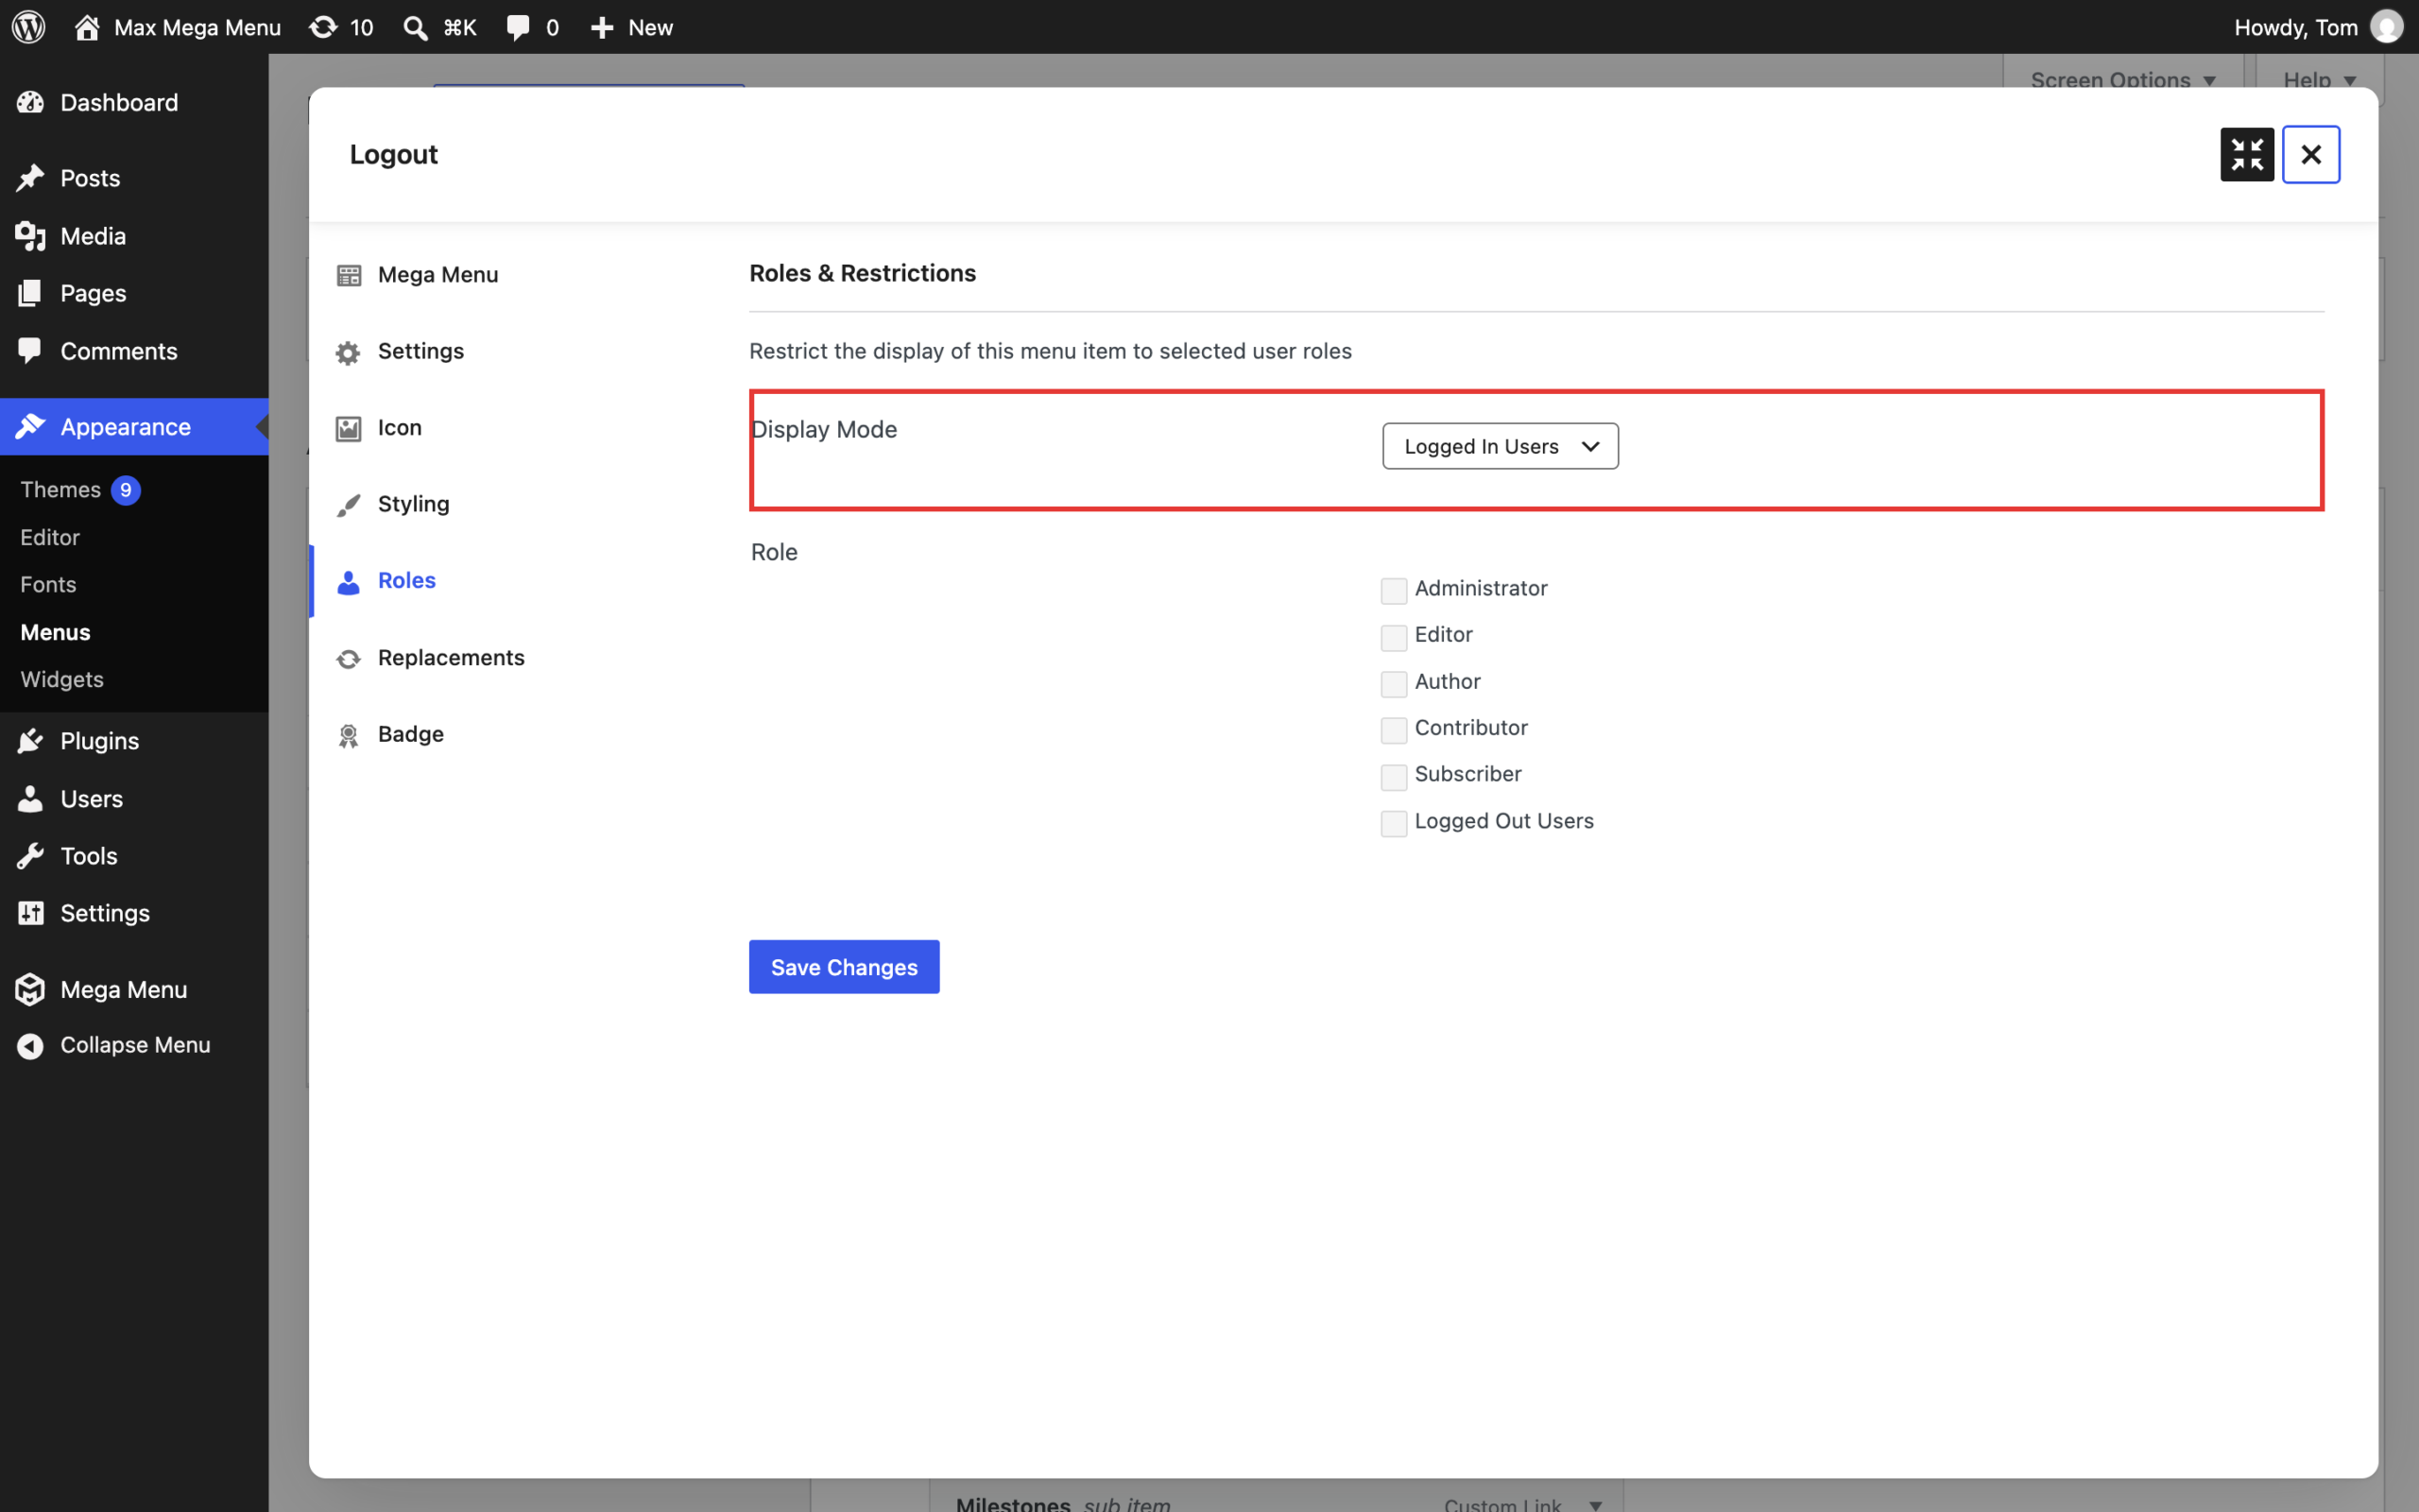Click the Collapse Menu arrow icon
The image size is (2419, 1512).
[x=30, y=1045]
